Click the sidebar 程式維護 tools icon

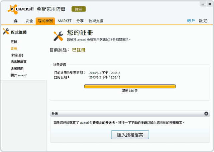[x=6, y=31]
